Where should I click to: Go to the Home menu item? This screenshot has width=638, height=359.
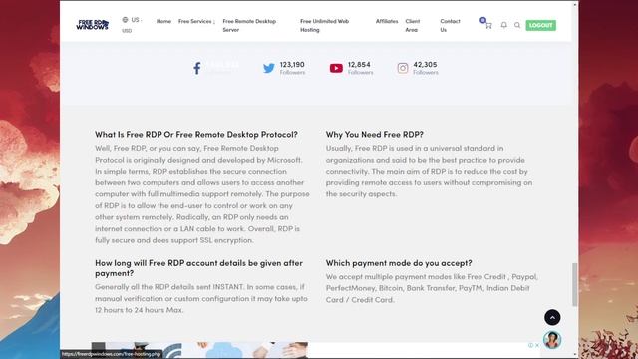point(163,21)
